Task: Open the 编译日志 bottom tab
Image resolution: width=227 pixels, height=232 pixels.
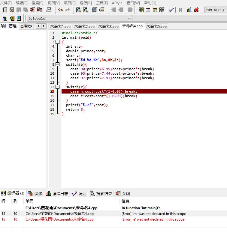Action: pyautogui.click(x=57, y=194)
